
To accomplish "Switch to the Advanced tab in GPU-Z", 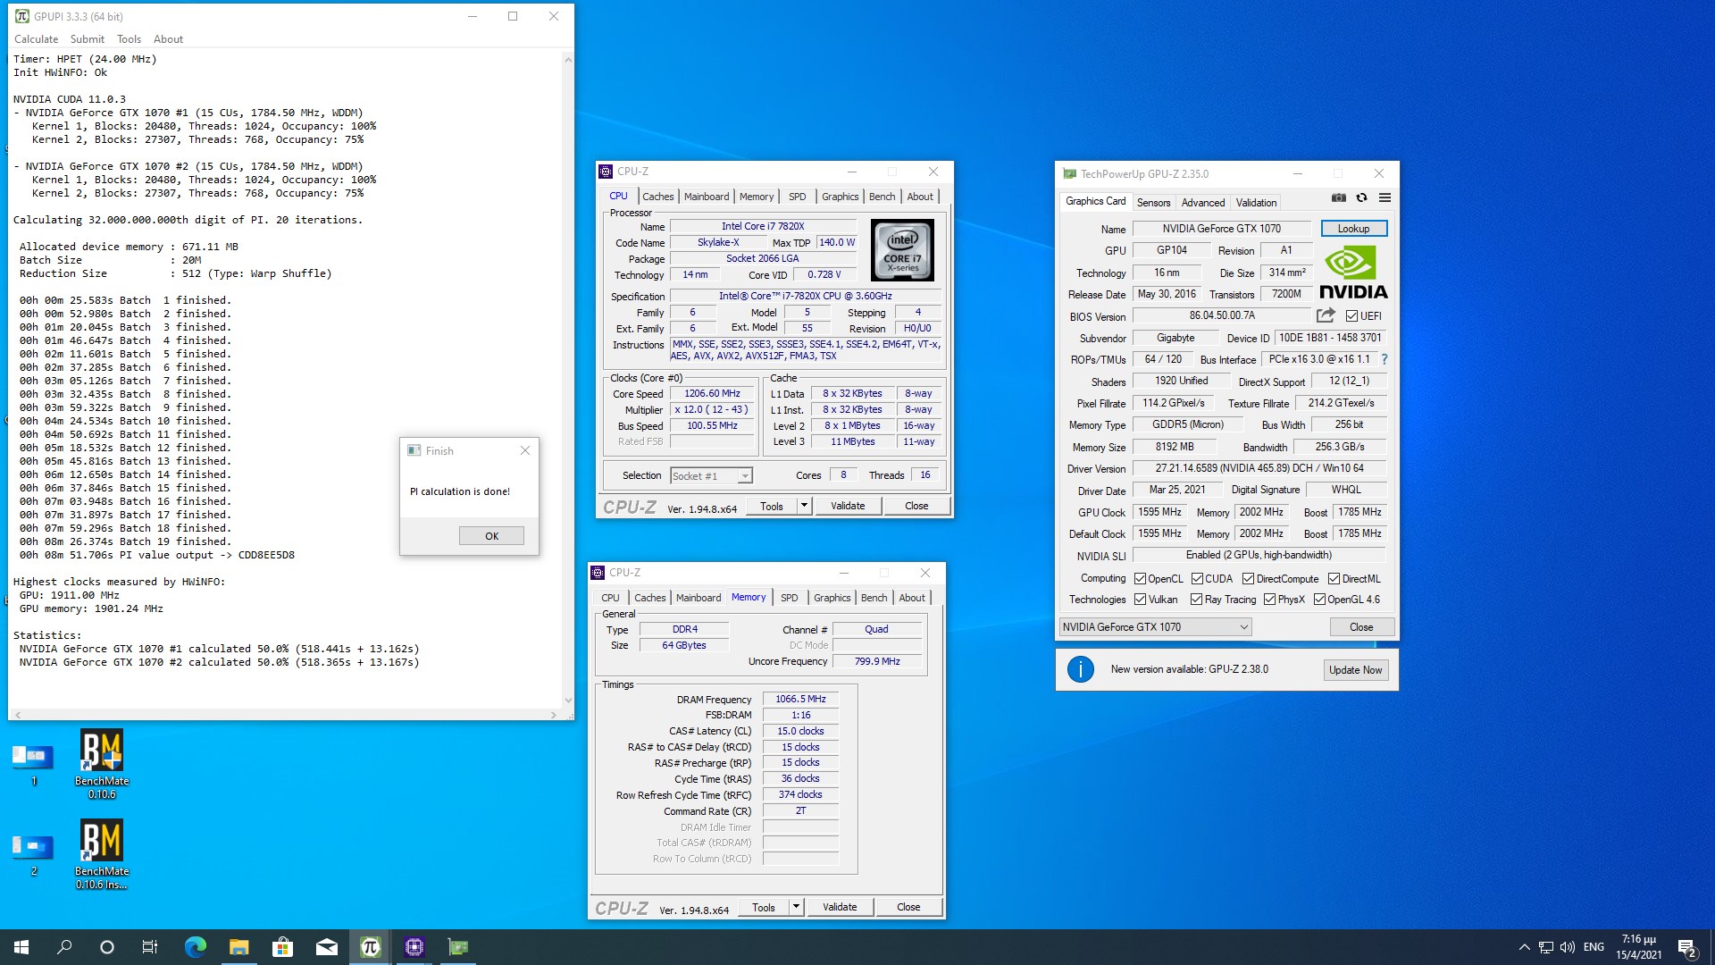I will 1203,203.
